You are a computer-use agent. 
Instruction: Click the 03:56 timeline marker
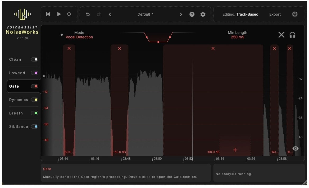click(251, 158)
